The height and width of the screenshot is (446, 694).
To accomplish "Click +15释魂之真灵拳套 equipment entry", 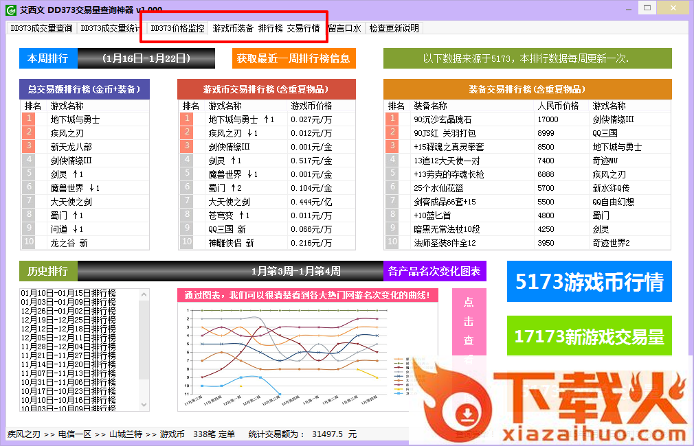I will coord(449,147).
